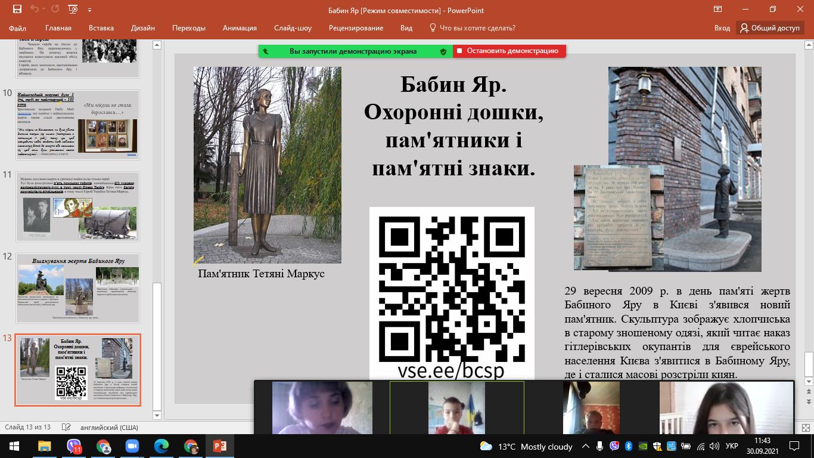Click the spell check icon in status bar
Image resolution: width=814 pixels, height=458 pixels.
(x=67, y=427)
